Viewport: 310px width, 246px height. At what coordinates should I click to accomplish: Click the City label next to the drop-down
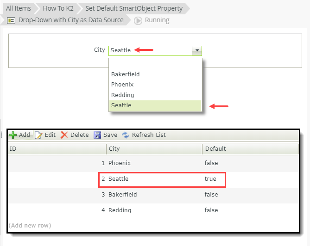point(100,50)
